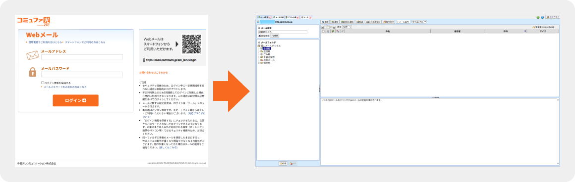
Task: Click the green flag column header icon
Action: [333, 31]
